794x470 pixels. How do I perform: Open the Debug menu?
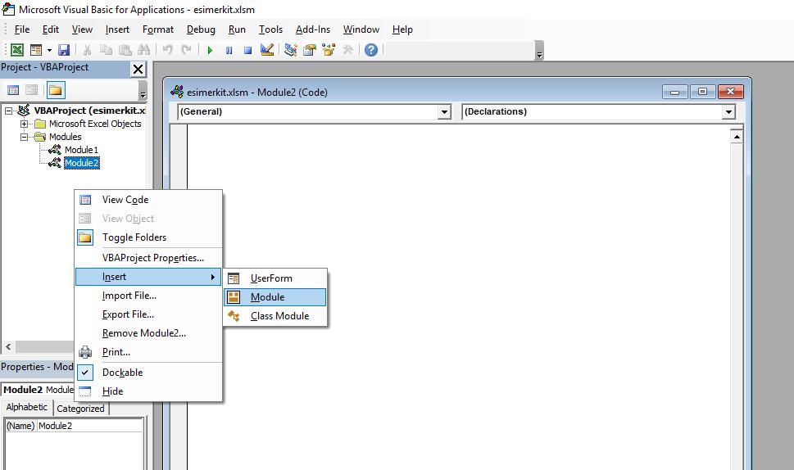(201, 29)
